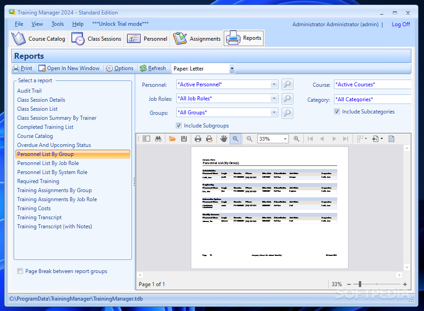Go to previous page of report
Screen dimensions: 424x311
(322, 139)
